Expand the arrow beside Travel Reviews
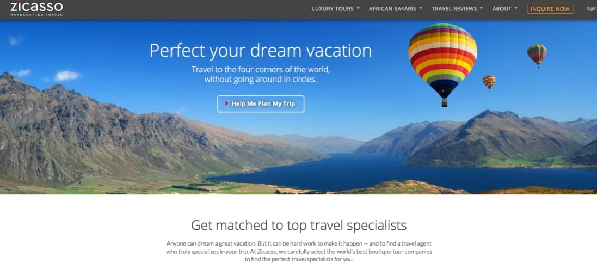This screenshot has width=597, height=268. tap(481, 7)
